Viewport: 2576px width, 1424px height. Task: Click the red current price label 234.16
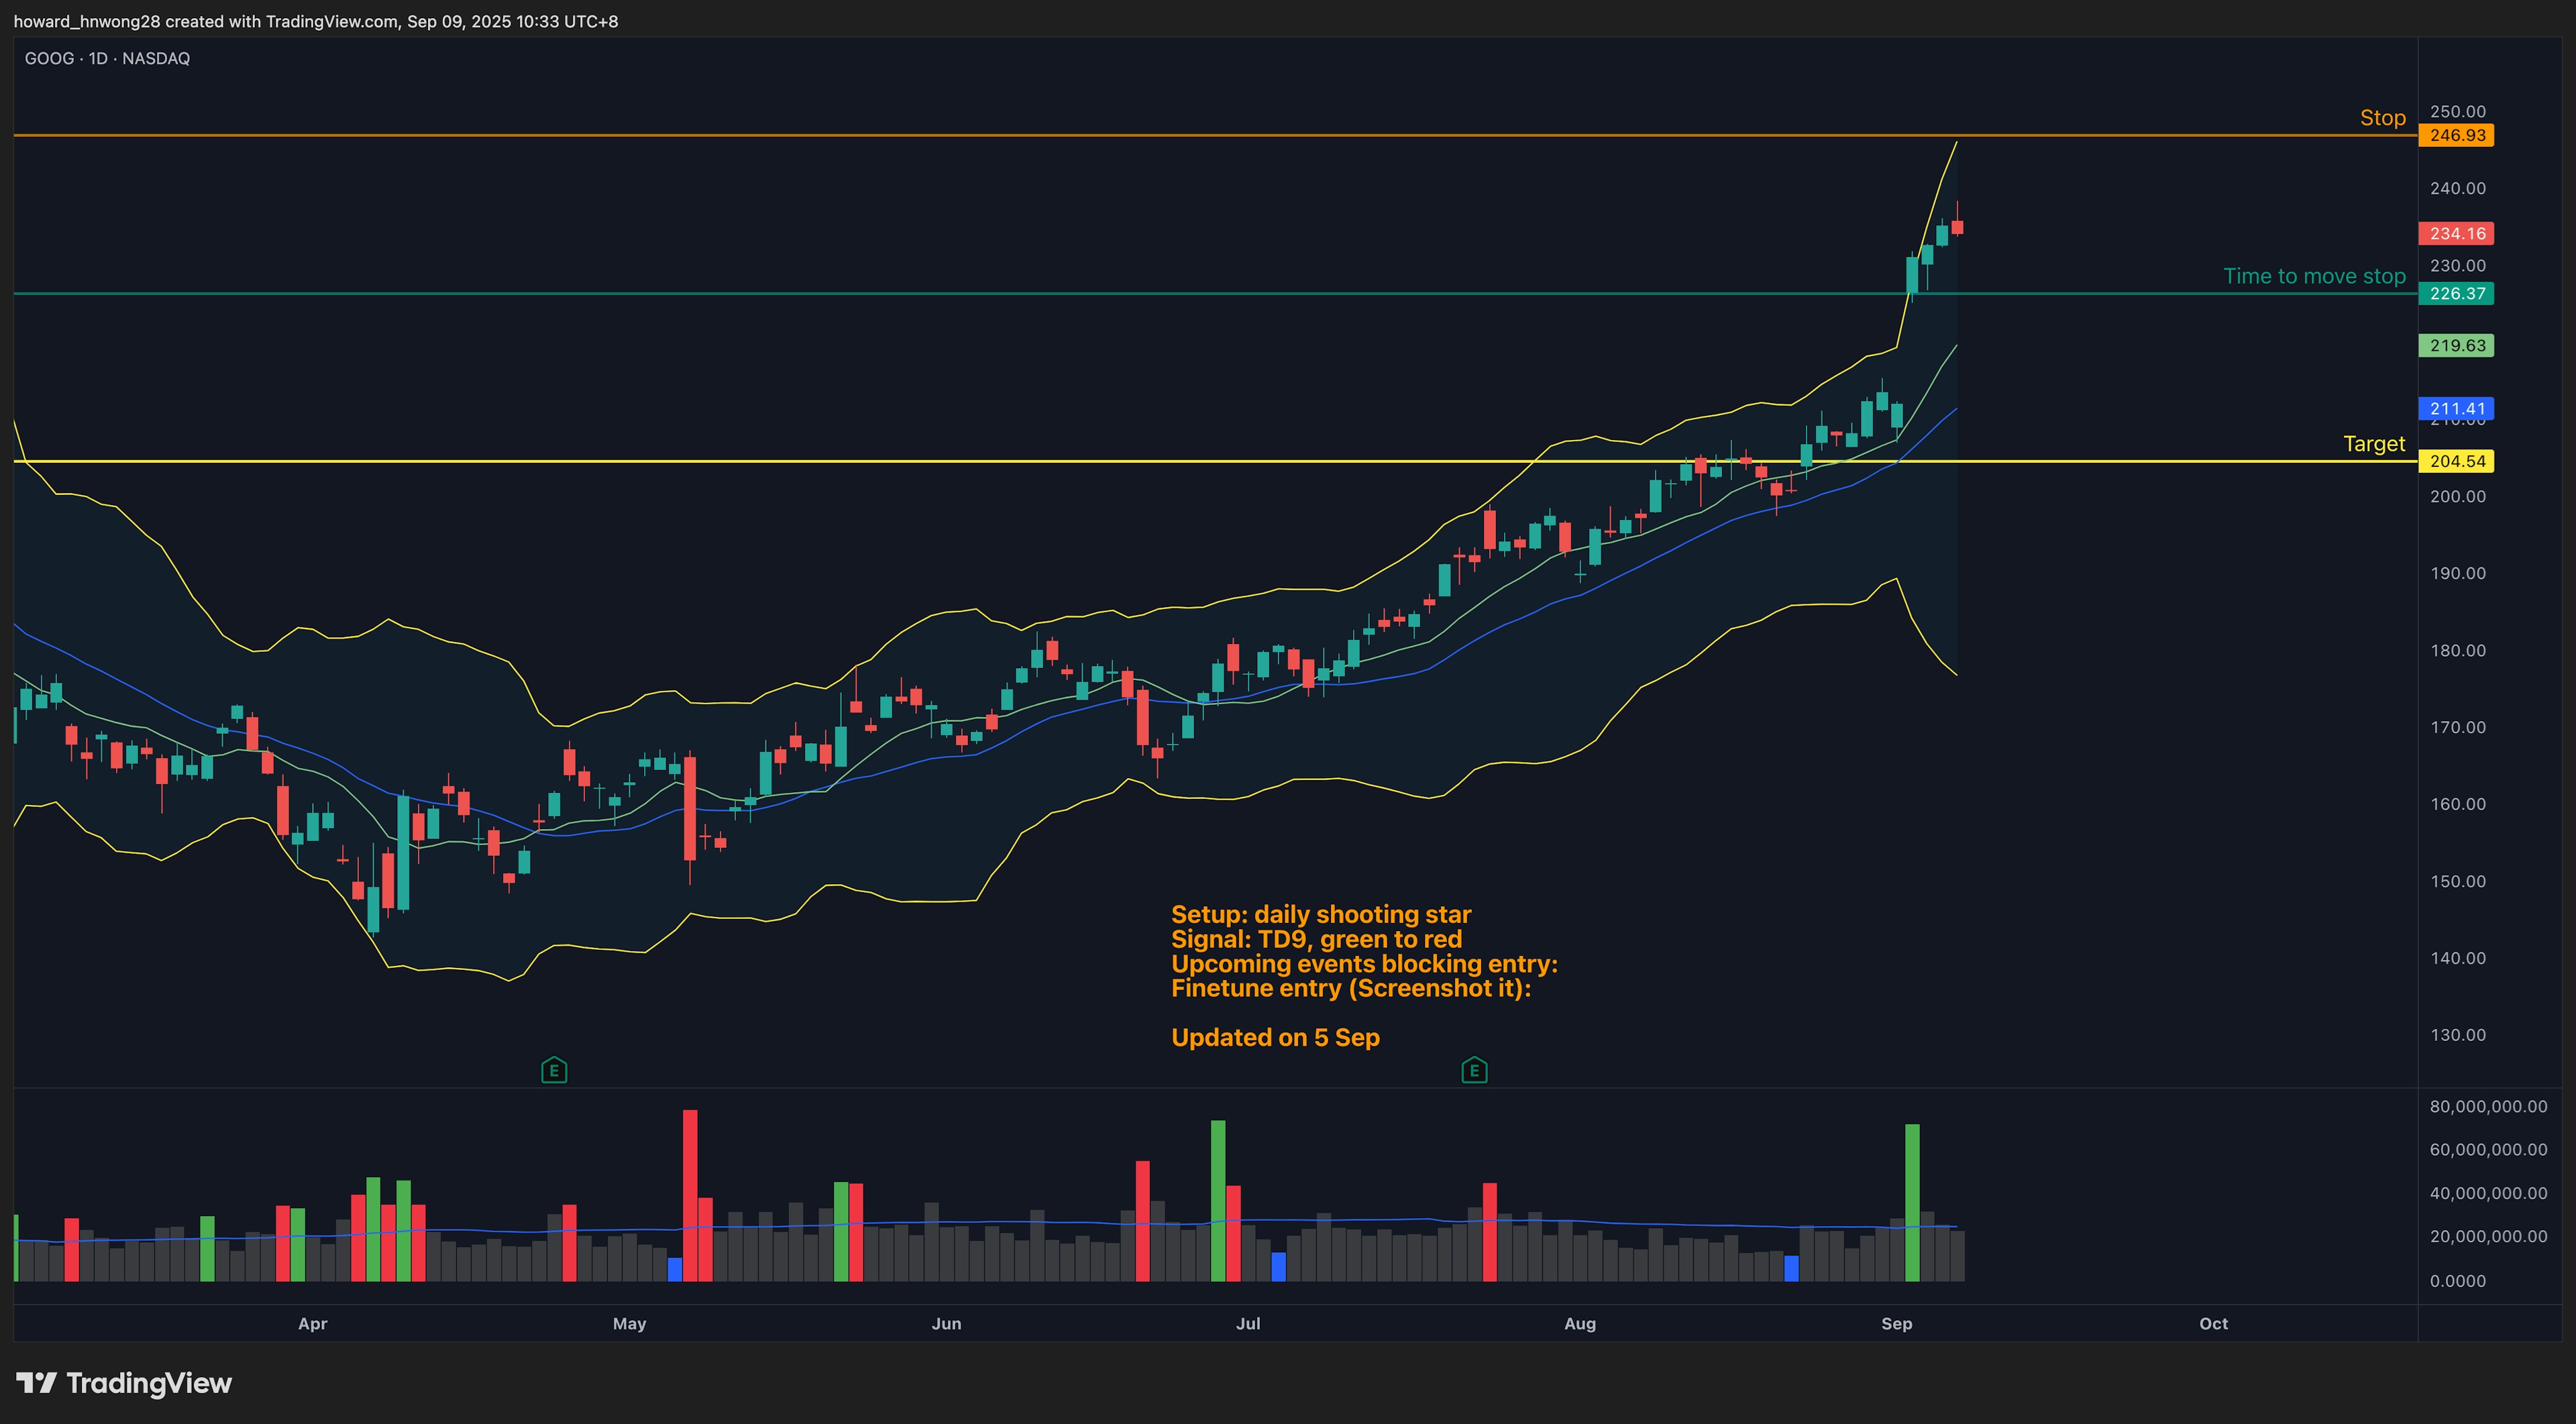pos(2456,233)
